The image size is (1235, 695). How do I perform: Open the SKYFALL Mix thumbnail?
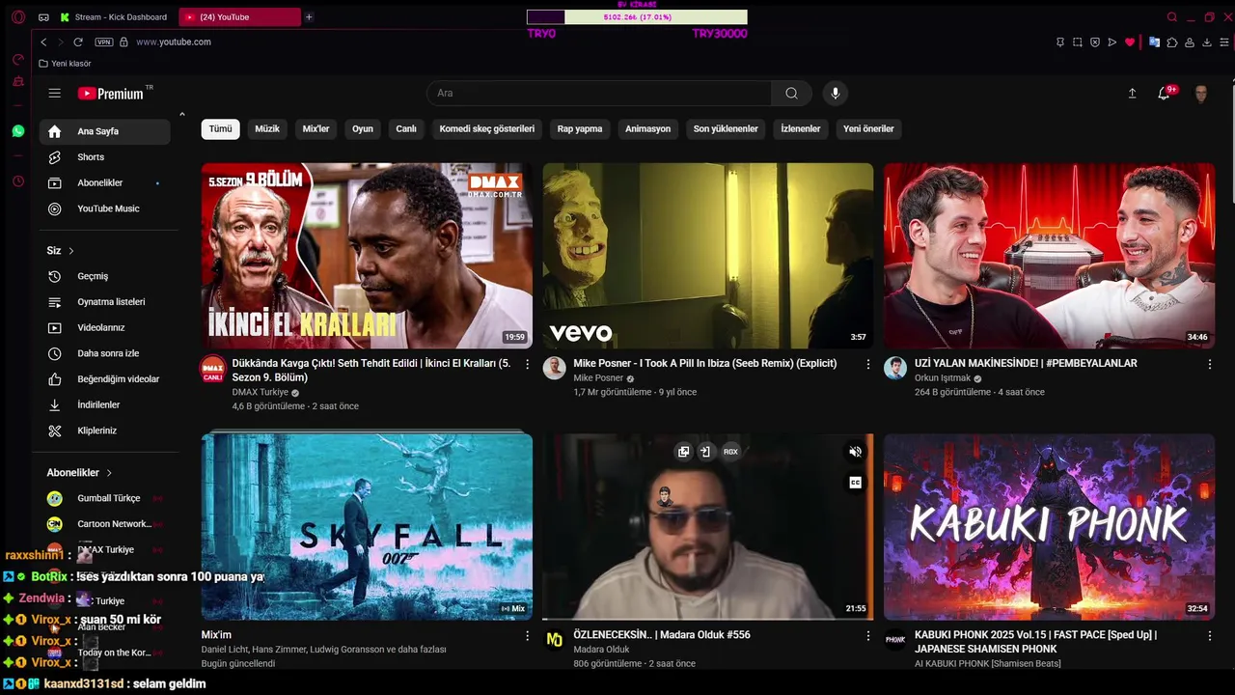(367, 527)
